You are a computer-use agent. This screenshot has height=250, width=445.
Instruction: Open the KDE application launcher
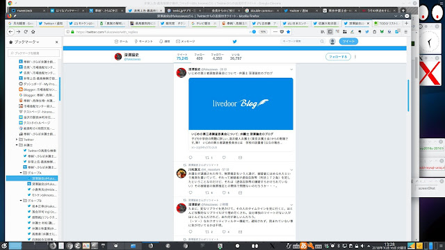coord(4,246)
